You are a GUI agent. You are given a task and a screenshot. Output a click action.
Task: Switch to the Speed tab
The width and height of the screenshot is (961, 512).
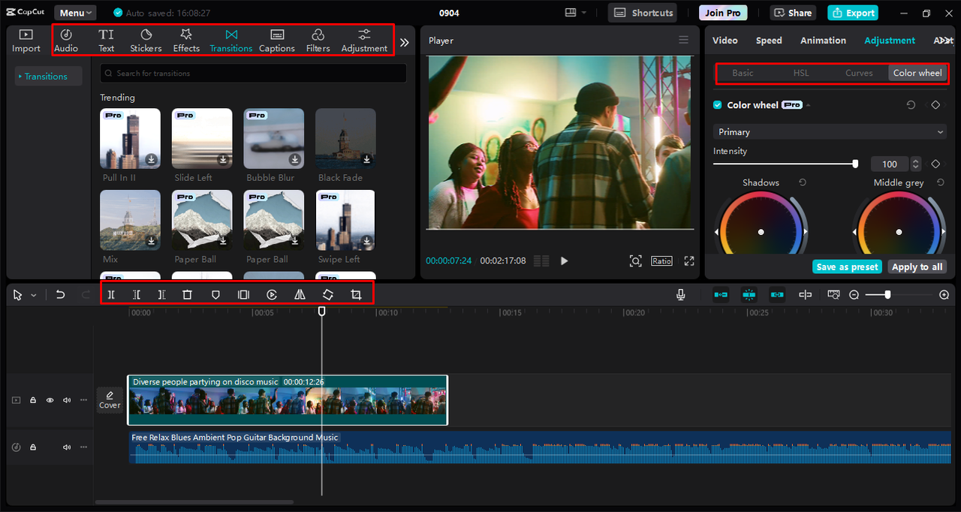[x=769, y=41]
